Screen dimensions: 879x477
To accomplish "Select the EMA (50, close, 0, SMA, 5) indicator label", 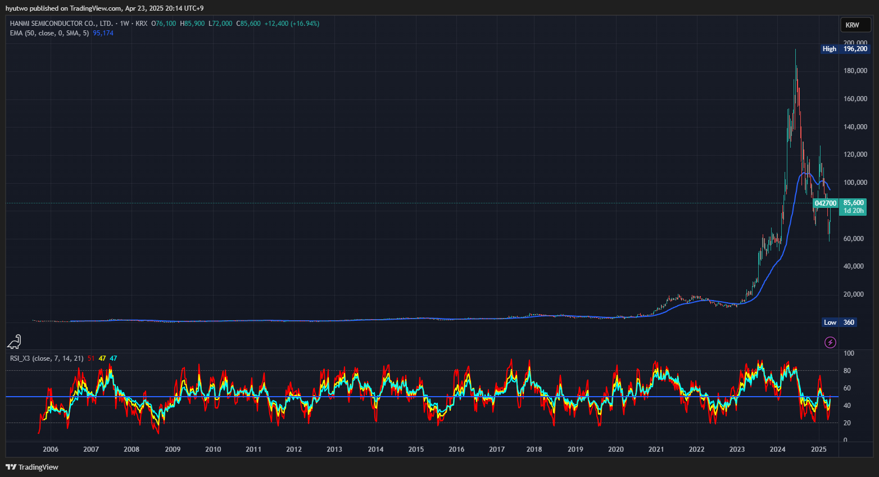I will (49, 33).
